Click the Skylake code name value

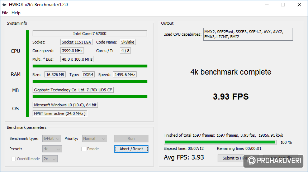click(128, 42)
